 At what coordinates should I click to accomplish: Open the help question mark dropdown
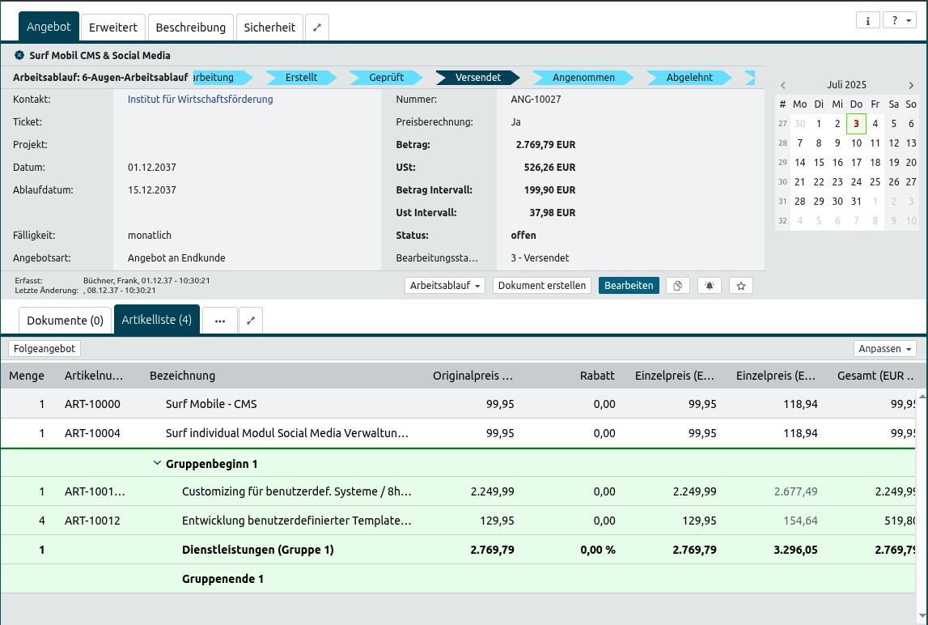[899, 21]
